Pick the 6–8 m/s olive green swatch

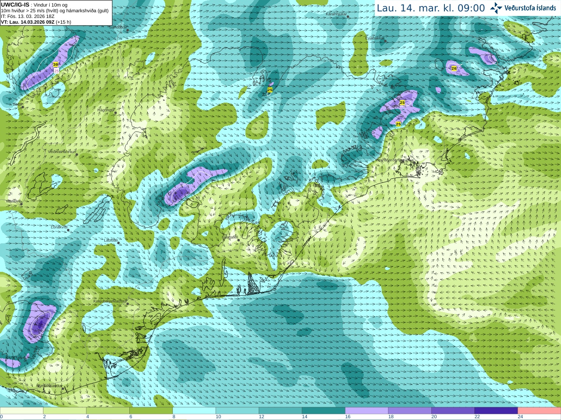[x=151, y=410]
